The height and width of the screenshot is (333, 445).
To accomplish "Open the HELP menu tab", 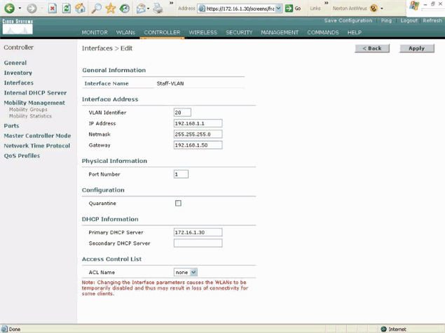I will coord(355,32).
